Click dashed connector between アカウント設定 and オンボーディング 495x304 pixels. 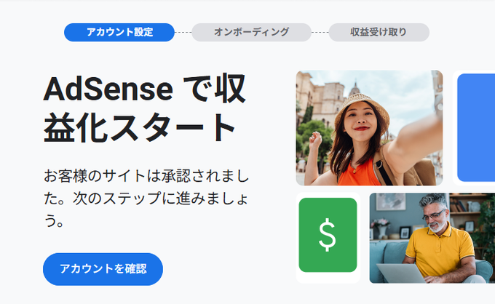(183, 32)
